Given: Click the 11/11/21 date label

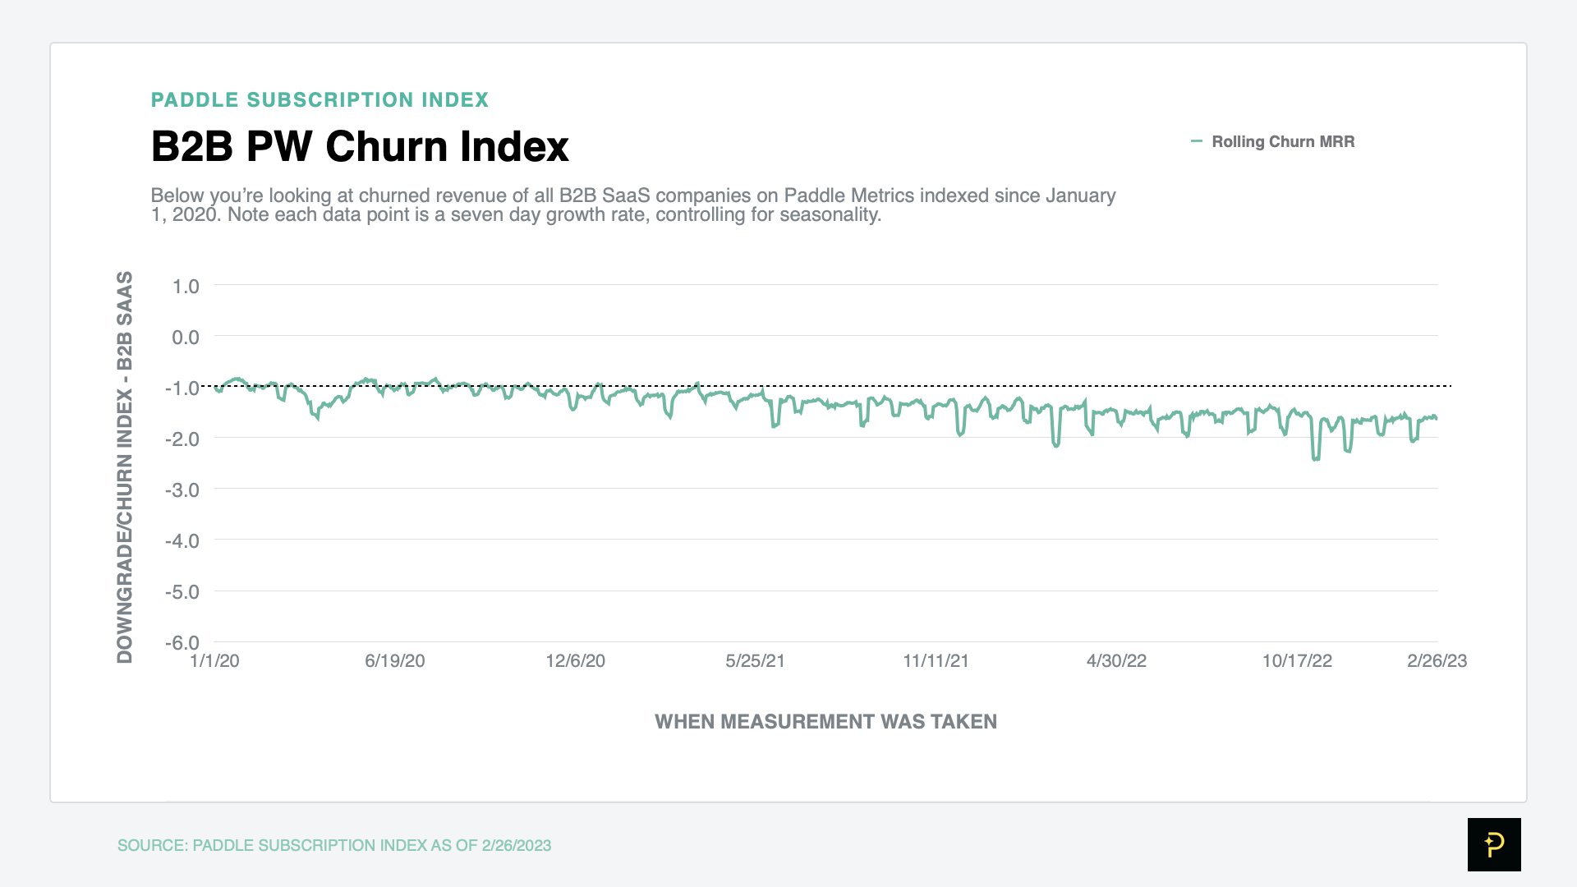Looking at the screenshot, I should point(936,661).
